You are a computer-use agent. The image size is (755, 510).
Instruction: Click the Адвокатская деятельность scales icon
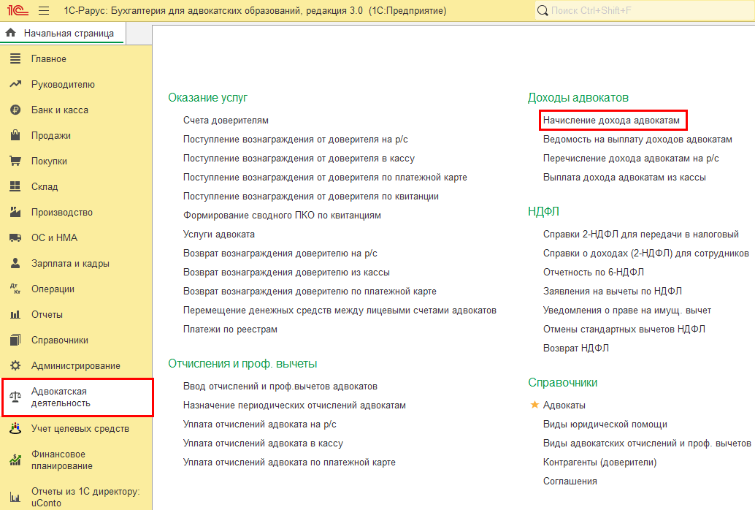coord(15,397)
